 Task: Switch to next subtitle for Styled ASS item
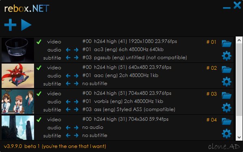coord(76,110)
